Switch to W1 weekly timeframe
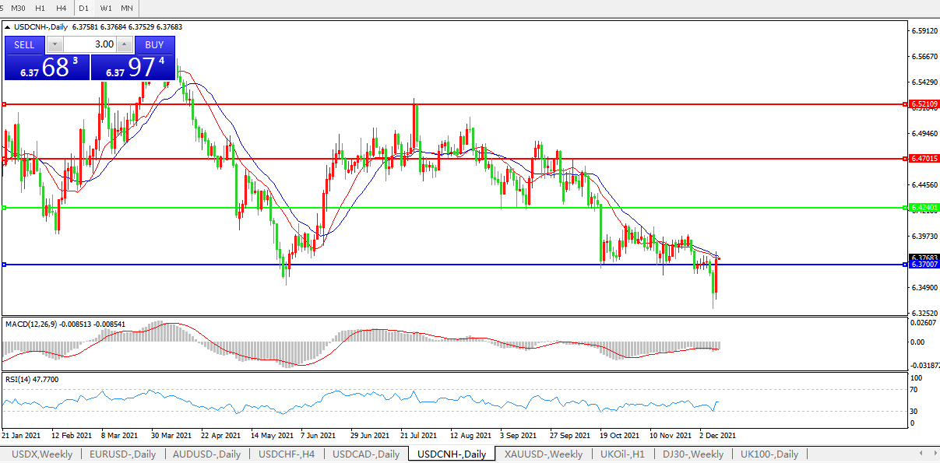 106,8
